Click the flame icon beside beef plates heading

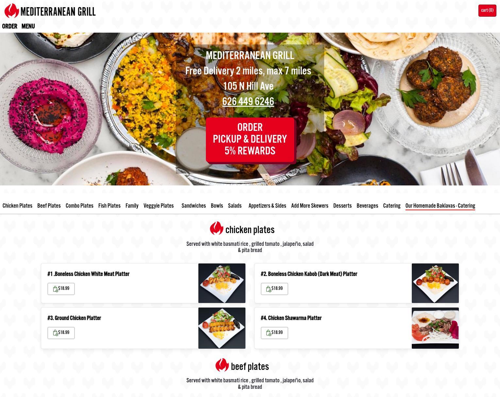pyautogui.click(x=222, y=365)
